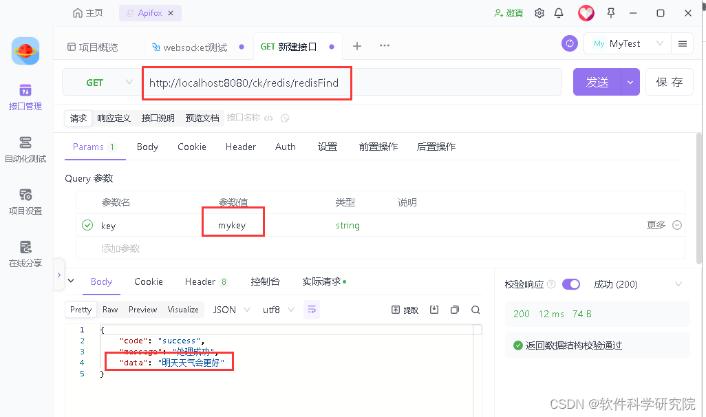Open project settings in sidebar
The image size is (706, 417).
tap(25, 202)
